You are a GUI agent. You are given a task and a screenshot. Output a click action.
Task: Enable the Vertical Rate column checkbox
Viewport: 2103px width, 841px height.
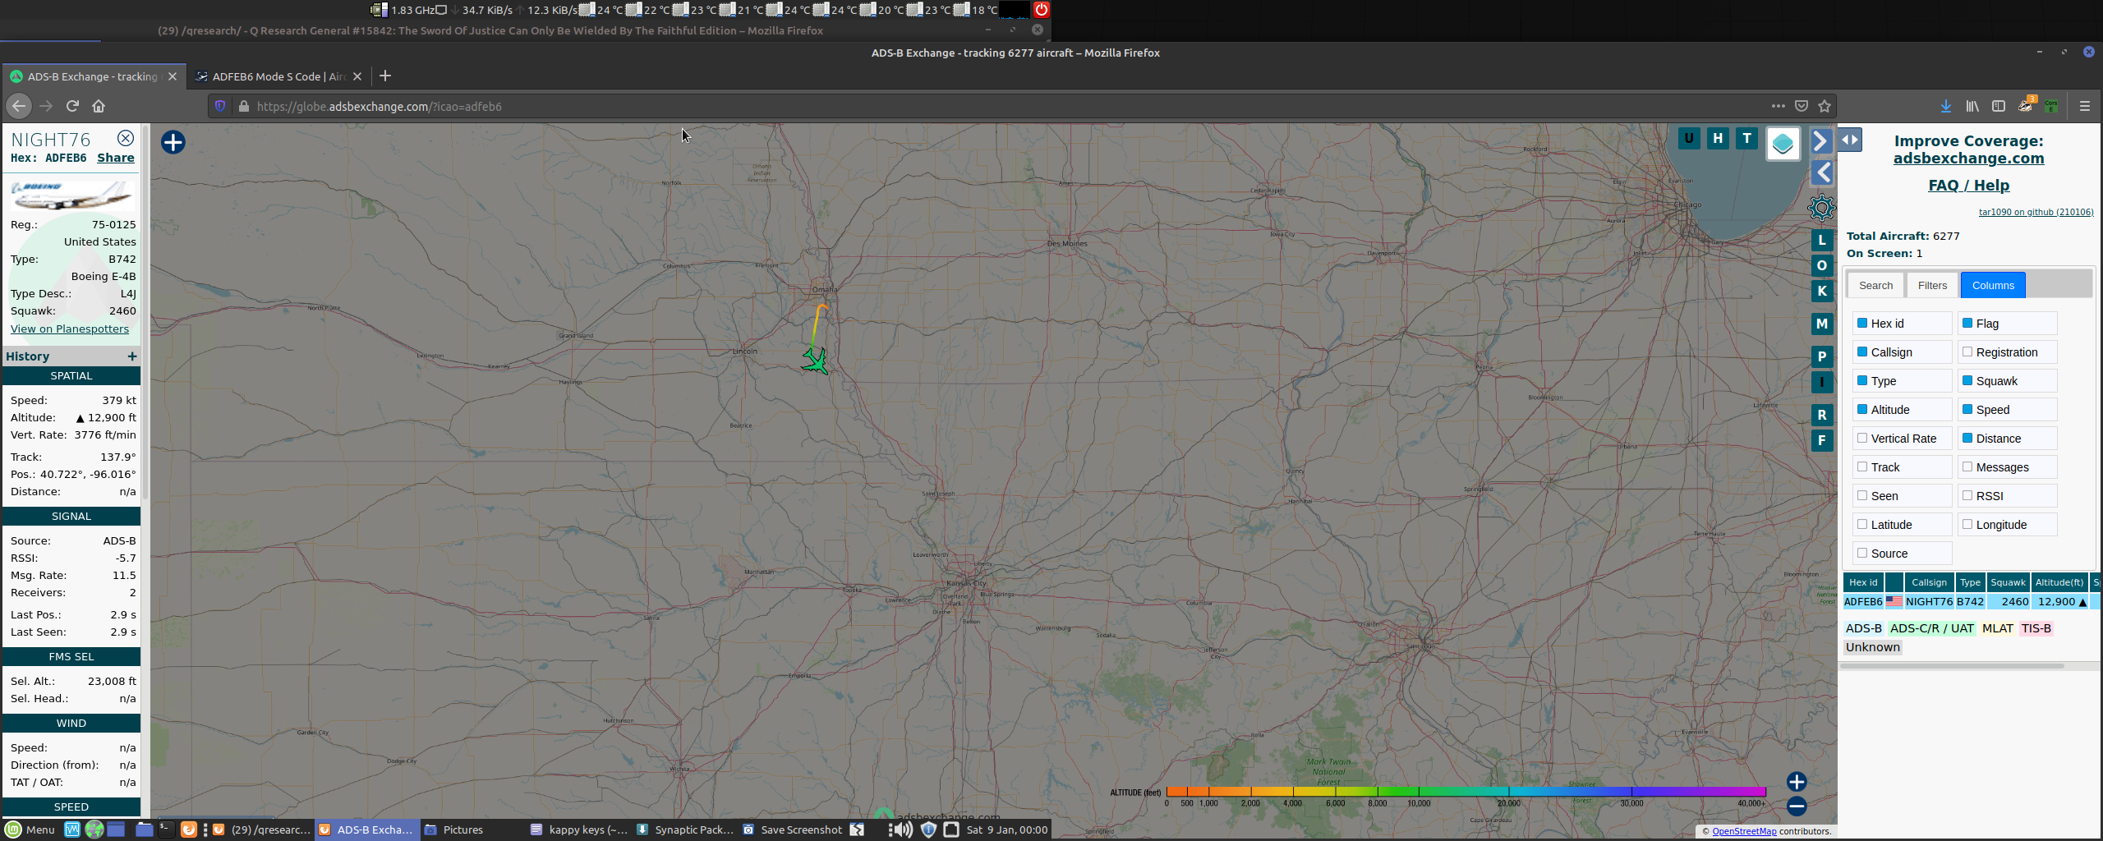click(1862, 438)
